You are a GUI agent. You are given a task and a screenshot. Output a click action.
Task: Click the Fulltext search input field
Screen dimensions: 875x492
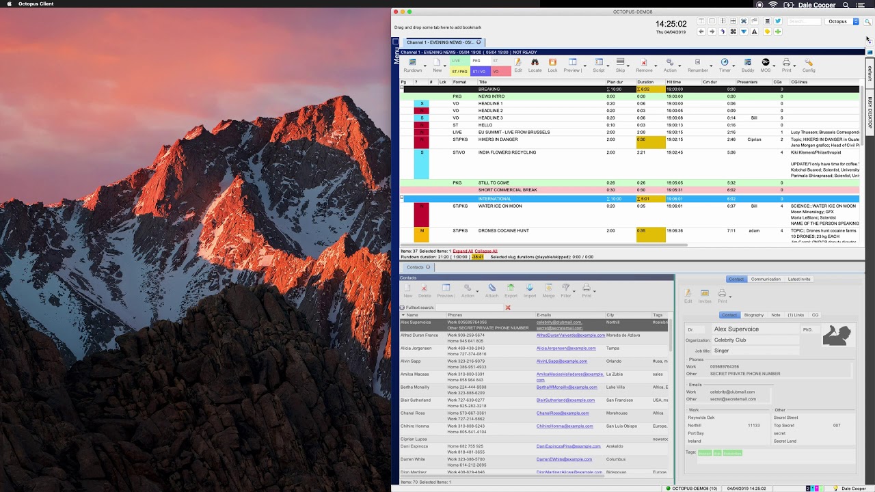[x=468, y=307]
